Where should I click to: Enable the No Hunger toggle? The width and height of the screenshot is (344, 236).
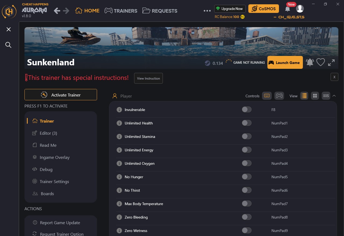pyautogui.click(x=246, y=177)
